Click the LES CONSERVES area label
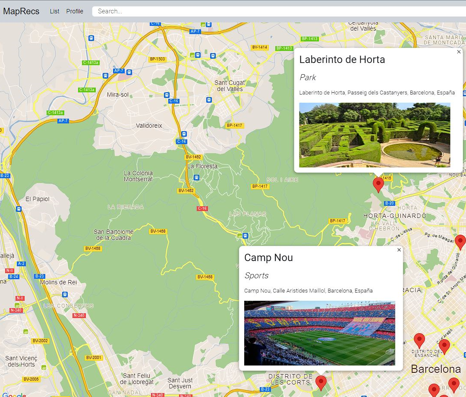This screenshot has width=466, height=397. tap(68, 306)
